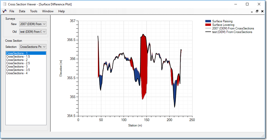Click the blue Surface Raising legend swatch
This screenshot has height=140, width=267.
[x=208, y=21]
